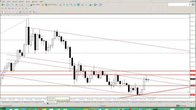The height and width of the screenshot is (110, 196).
Task: Switch to the AAPL,H1 chart tab
Action: (143, 102)
